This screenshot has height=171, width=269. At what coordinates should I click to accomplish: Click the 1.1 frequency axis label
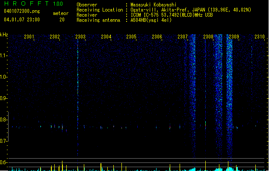pos(3,56)
